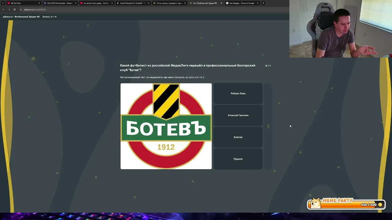Click the '0 / 1' score indicator

click(268, 66)
